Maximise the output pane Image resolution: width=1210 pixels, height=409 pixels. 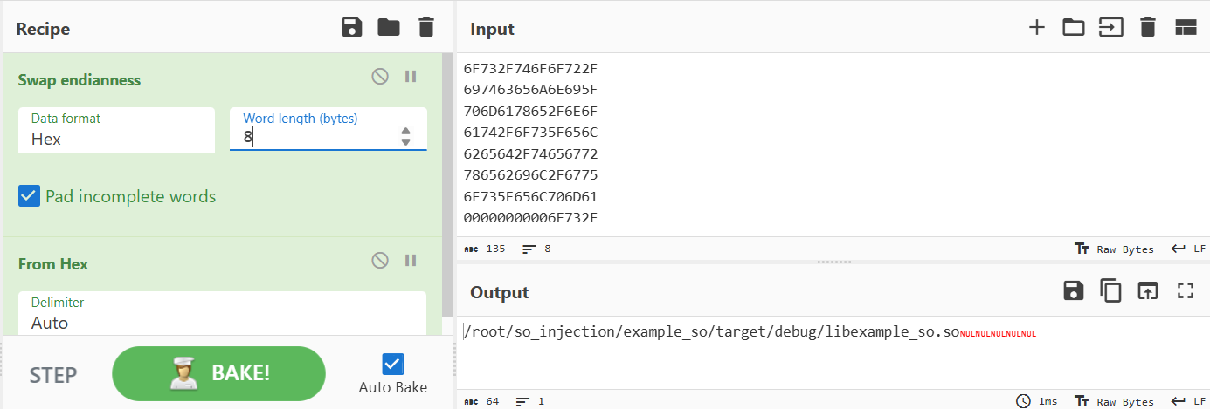[1186, 291]
